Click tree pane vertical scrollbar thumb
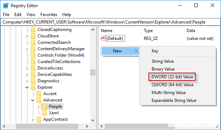The height and width of the screenshot is (130, 221). pos(93,72)
